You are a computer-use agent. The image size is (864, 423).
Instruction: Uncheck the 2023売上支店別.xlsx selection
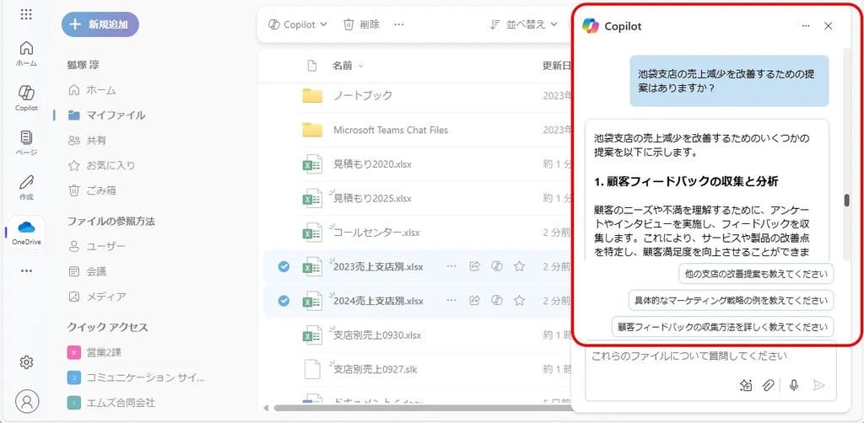(283, 266)
